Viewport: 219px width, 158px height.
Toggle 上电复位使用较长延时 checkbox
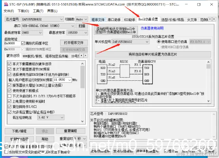9,101
